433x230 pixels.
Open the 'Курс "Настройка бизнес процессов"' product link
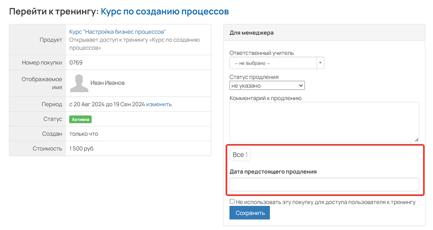pyautogui.click(x=117, y=31)
